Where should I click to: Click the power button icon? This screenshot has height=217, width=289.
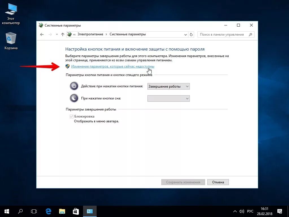coord(74,86)
